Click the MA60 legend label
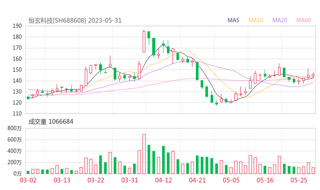This screenshot has width=320, height=190. pyautogui.click(x=304, y=20)
